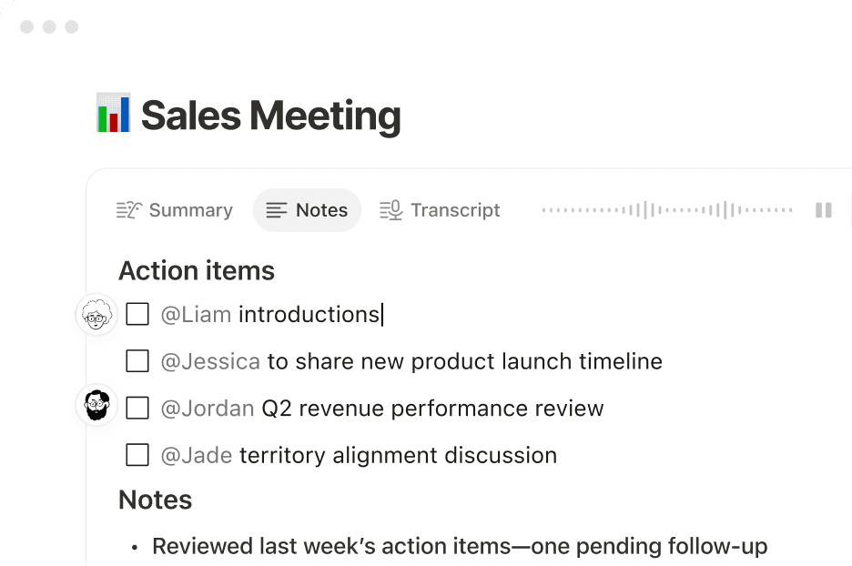Check the @Liam introductions task

[137, 313]
